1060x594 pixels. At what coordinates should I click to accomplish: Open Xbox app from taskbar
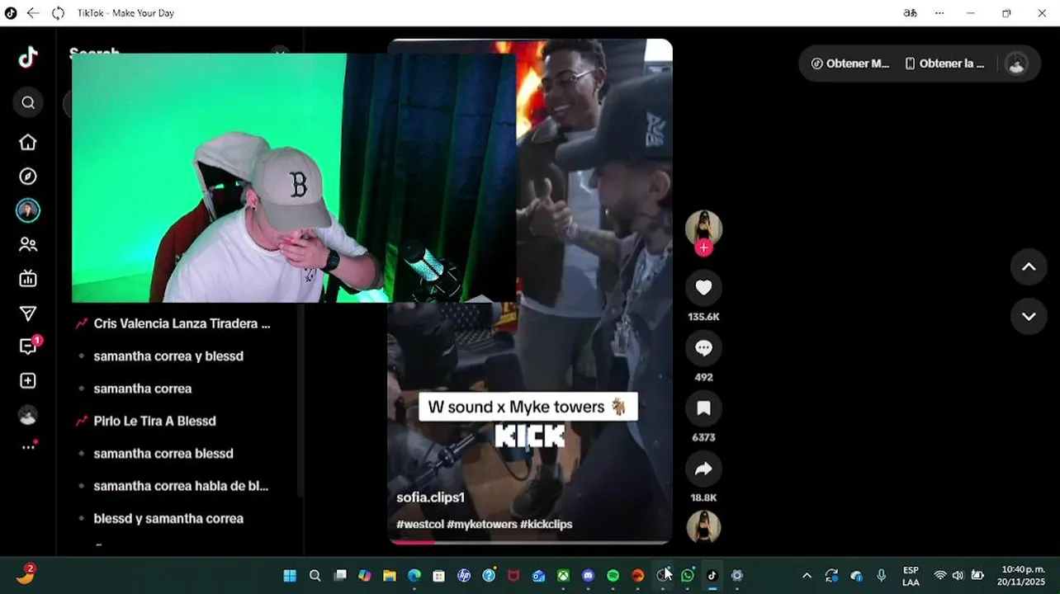(563, 576)
